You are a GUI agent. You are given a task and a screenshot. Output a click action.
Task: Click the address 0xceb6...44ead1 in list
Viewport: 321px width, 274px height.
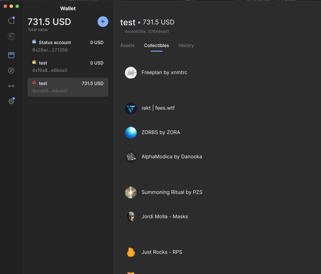pos(50,91)
